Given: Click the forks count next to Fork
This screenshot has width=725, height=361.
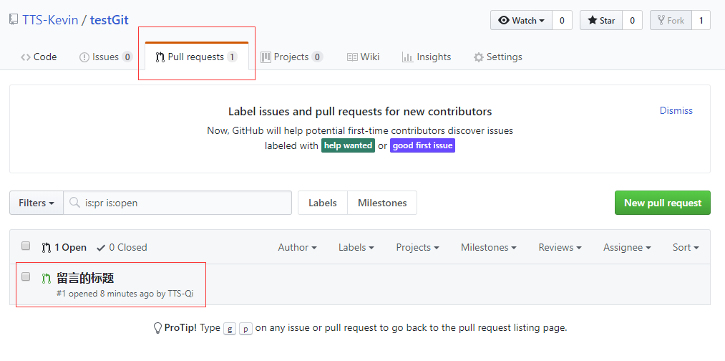Looking at the screenshot, I should pos(701,20).
